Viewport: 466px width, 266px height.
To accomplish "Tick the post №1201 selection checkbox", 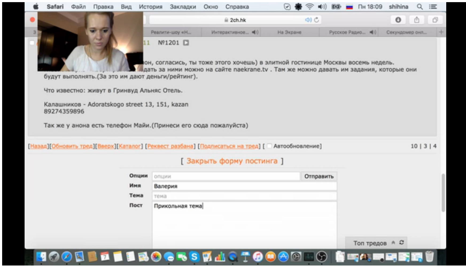I will click(x=32, y=43).
